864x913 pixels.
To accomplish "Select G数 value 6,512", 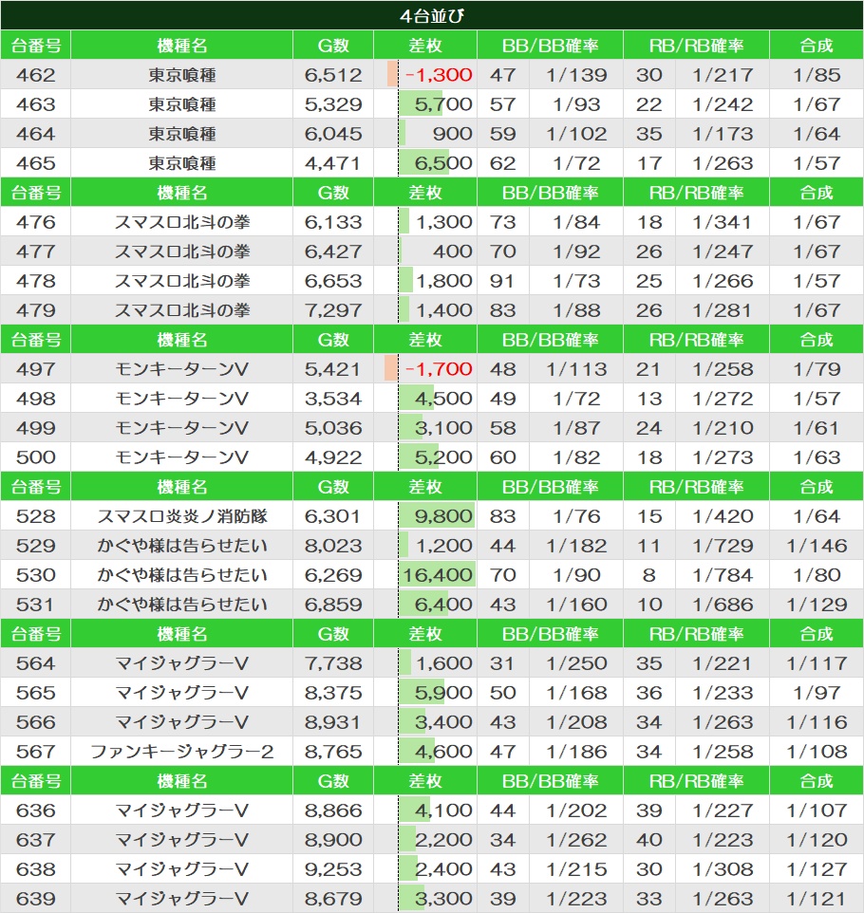I will click(332, 75).
